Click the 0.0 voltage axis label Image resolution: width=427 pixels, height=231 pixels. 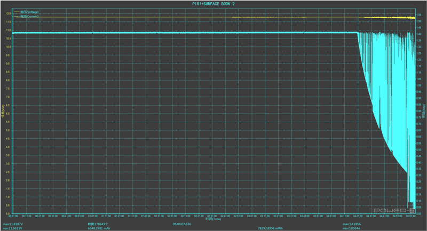pyautogui.click(x=9, y=213)
